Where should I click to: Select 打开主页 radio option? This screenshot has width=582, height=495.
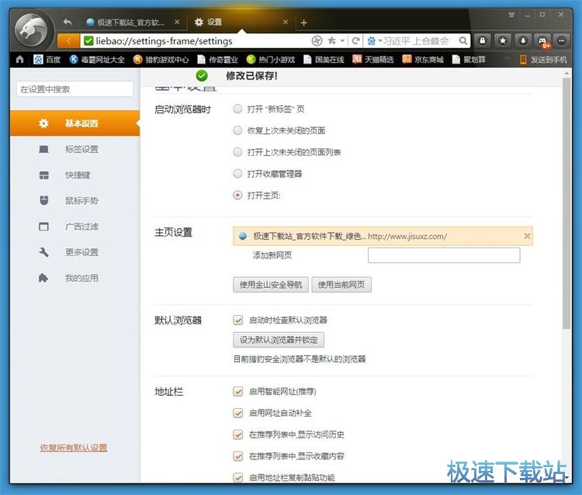[x=237, y=196]
